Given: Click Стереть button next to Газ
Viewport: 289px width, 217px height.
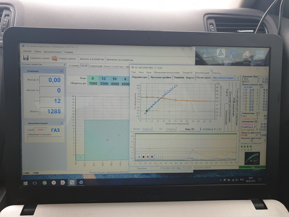Looking at the screenshot, I should pyautogui.click(x=171, y=129).
